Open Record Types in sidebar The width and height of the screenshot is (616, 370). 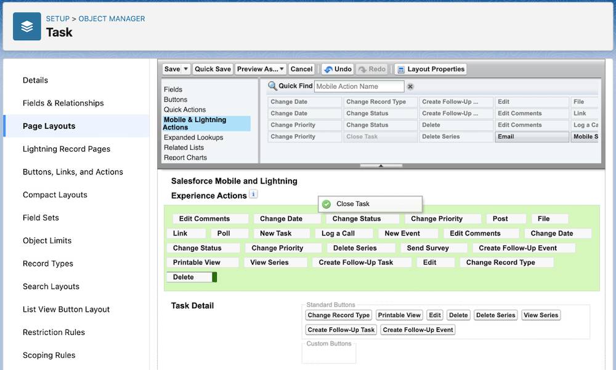click(48, 263)
